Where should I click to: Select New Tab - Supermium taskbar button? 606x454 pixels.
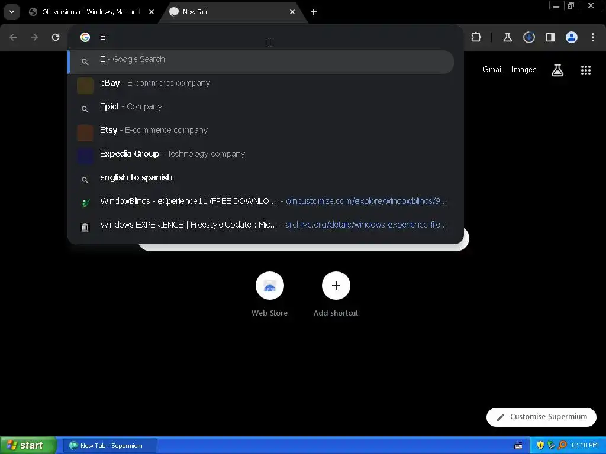[x=110, y=446]
